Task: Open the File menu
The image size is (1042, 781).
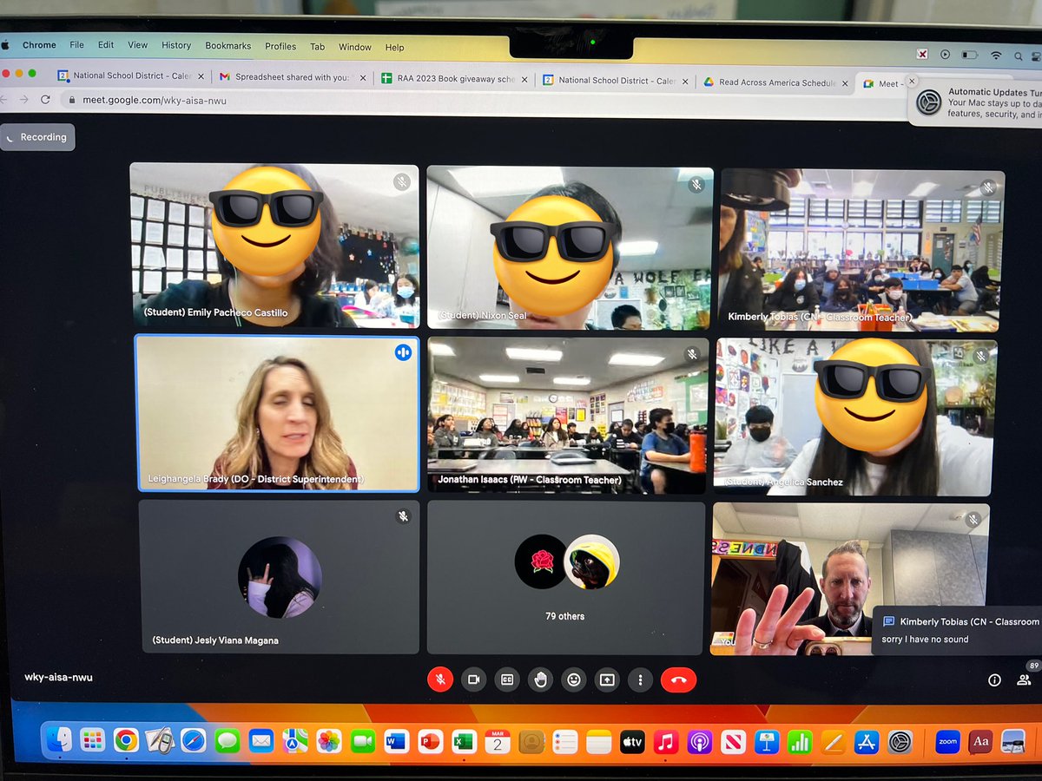Action: tap(77, 45)
